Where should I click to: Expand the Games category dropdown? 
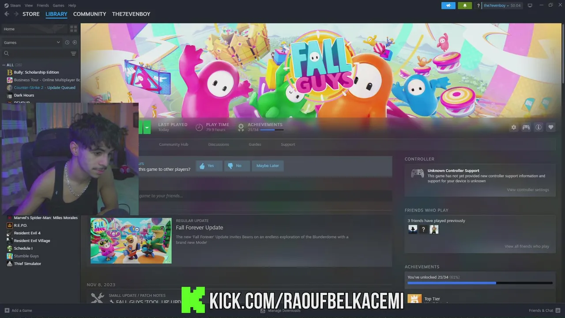click(x=32, y=42)
